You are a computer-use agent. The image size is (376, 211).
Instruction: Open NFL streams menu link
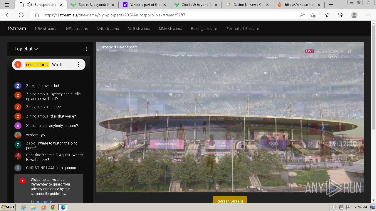click(x=77, y=28)
